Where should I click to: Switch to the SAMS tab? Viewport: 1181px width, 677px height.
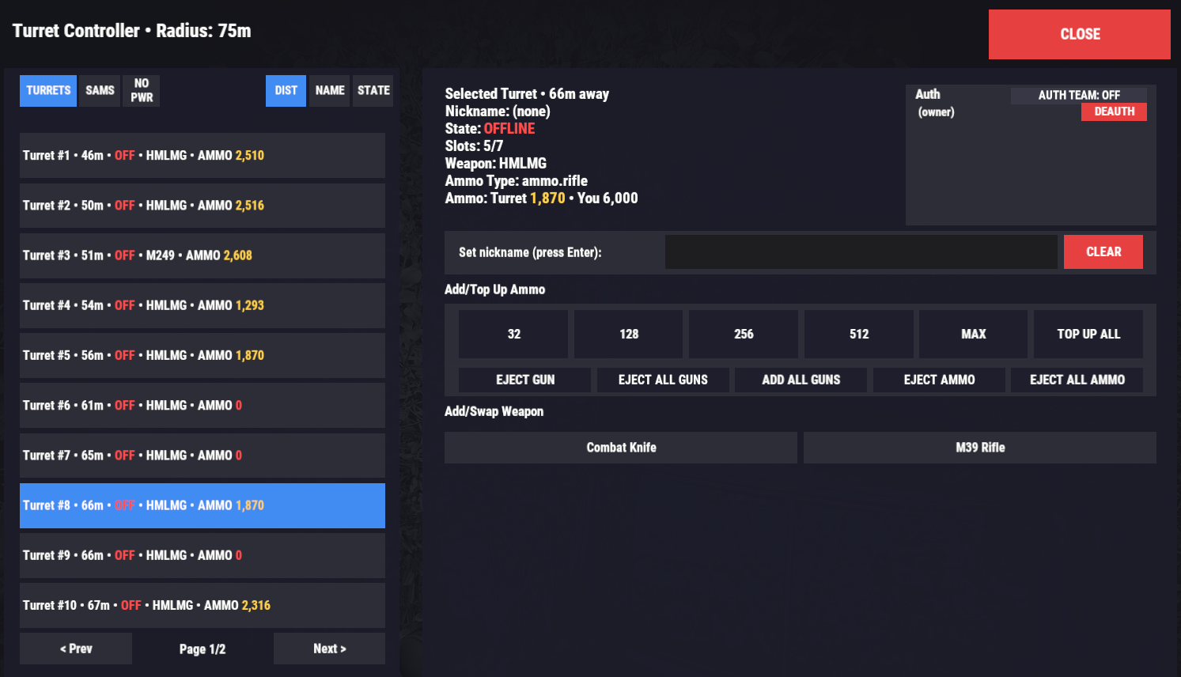point(100,91)
